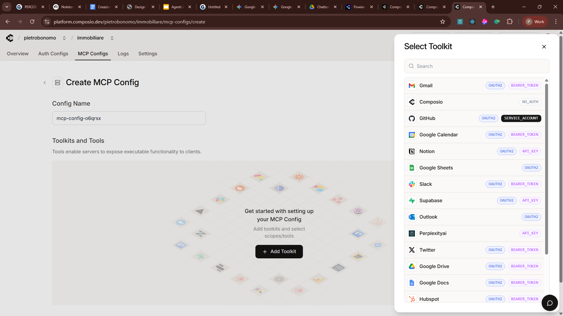Close the Select Toolkit panel
The image size is (563, 316).
click(544, 47)
